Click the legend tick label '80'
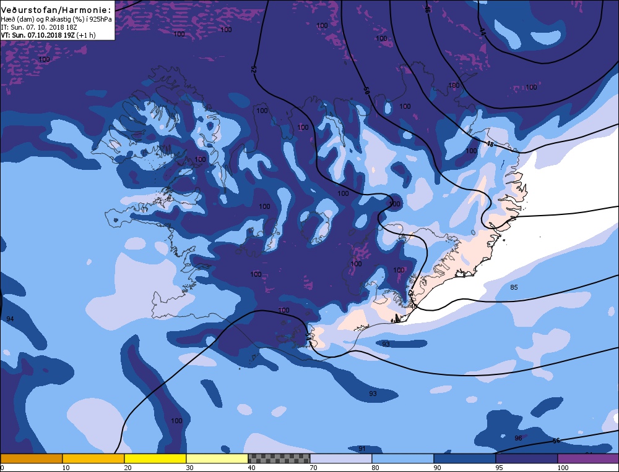Screen dimensions: 619x472 pos(376,468)
